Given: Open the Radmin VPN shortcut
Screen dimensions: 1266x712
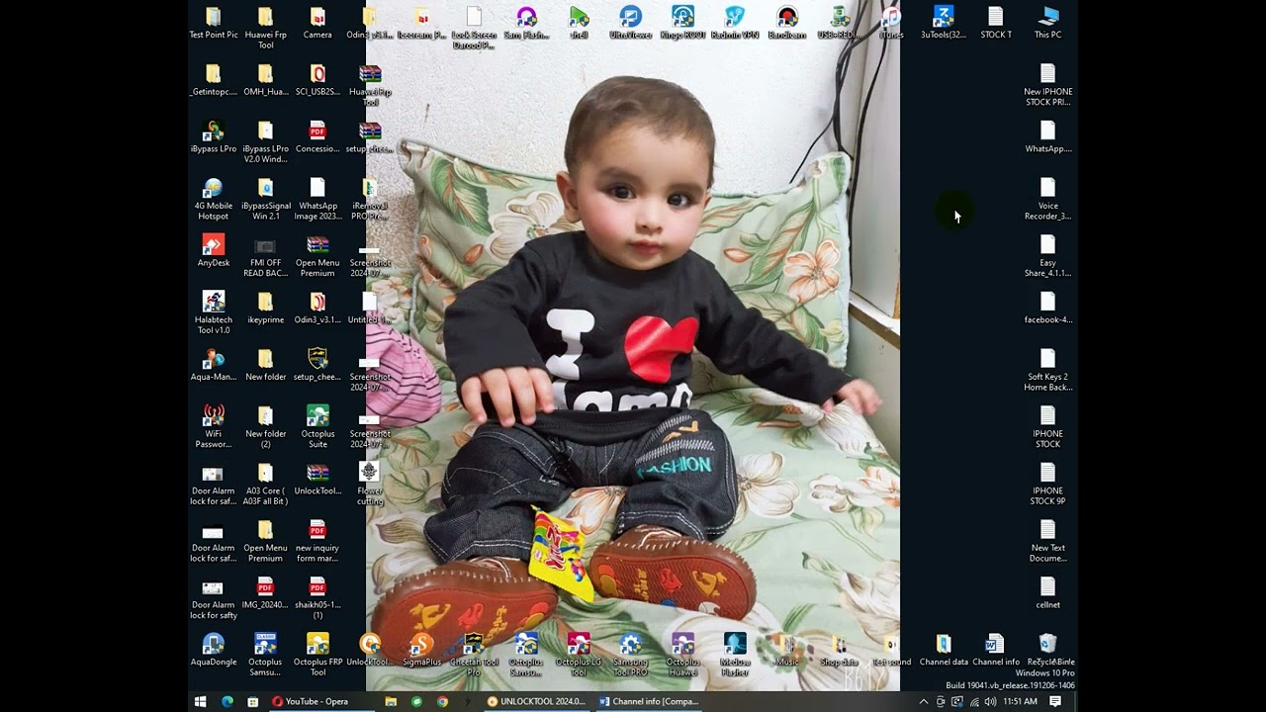Looking at the screenshot, I should click(x=734, y=18).
